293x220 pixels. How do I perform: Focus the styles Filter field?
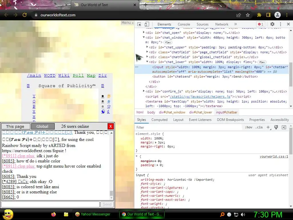(x=189, y=127)
